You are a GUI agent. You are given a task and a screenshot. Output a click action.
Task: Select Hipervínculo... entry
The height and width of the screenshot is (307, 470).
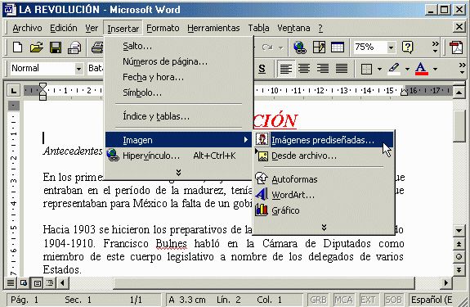click(178, 156)
